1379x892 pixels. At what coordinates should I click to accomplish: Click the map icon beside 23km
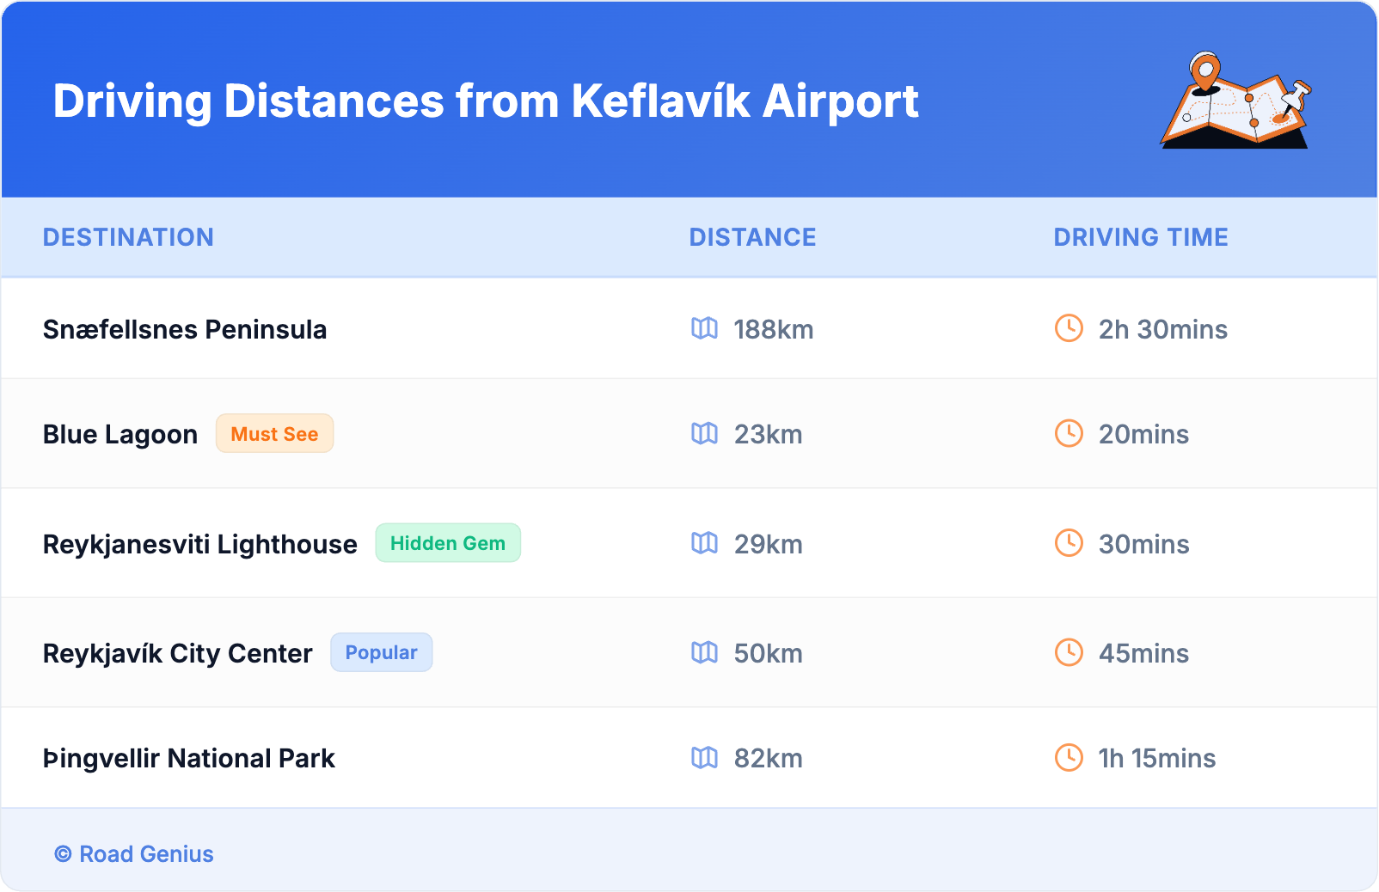coord(704,433)
